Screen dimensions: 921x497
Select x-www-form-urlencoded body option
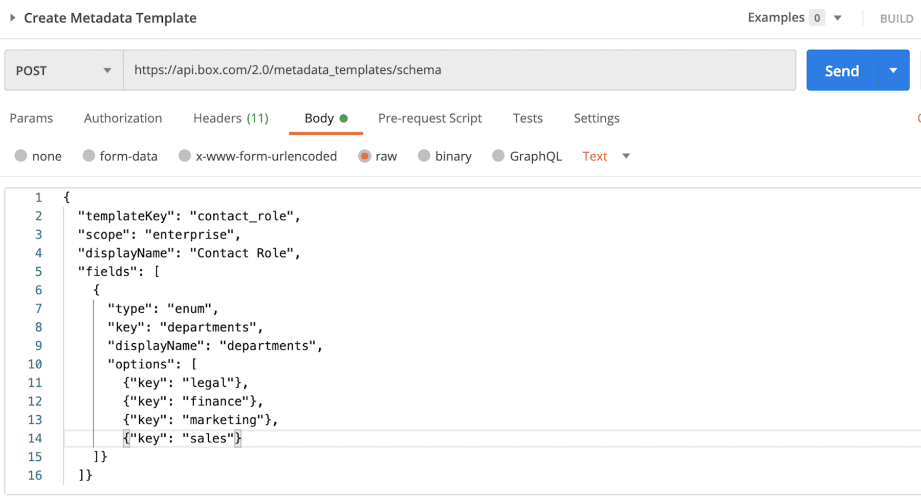point(185,156)
